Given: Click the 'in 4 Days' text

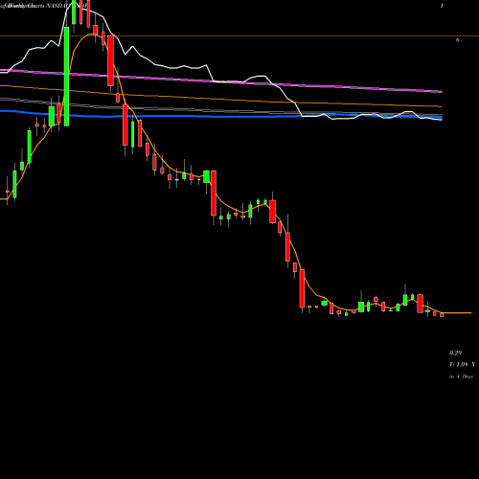Looking at the screenshot, I should point(461,376).
